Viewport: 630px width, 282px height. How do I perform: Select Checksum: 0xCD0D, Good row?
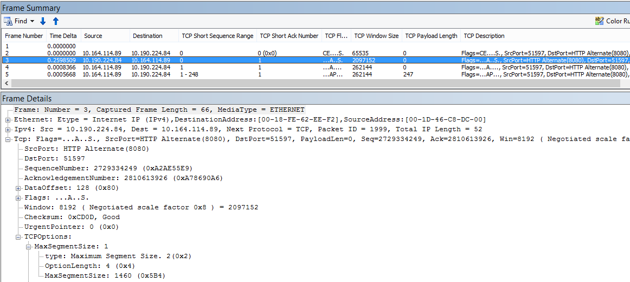pyautogui.click(x=72, y=217)
